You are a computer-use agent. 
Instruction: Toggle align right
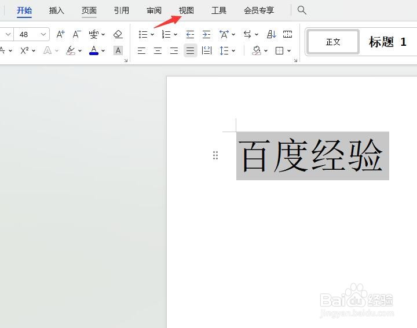[174, 50]
